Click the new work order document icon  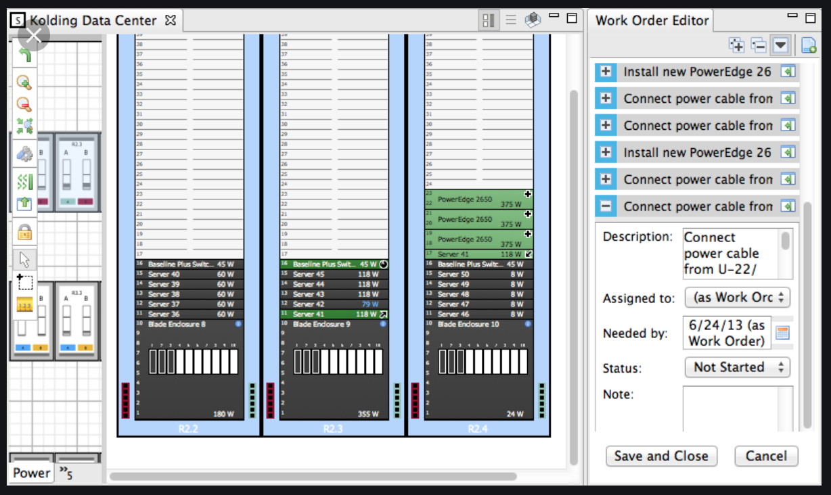[808, 46]
